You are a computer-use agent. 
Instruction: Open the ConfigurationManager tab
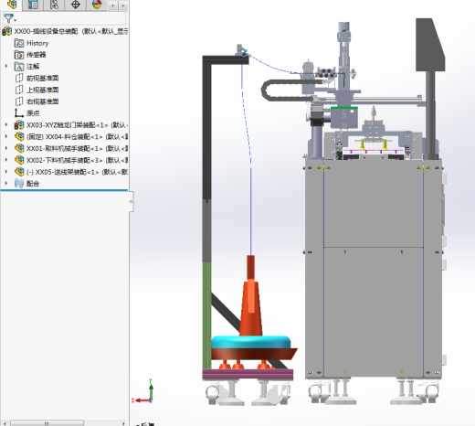coord(54,5)
